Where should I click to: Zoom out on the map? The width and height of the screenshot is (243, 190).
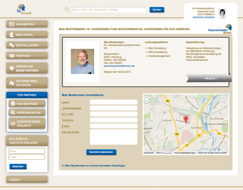point(147,101)
